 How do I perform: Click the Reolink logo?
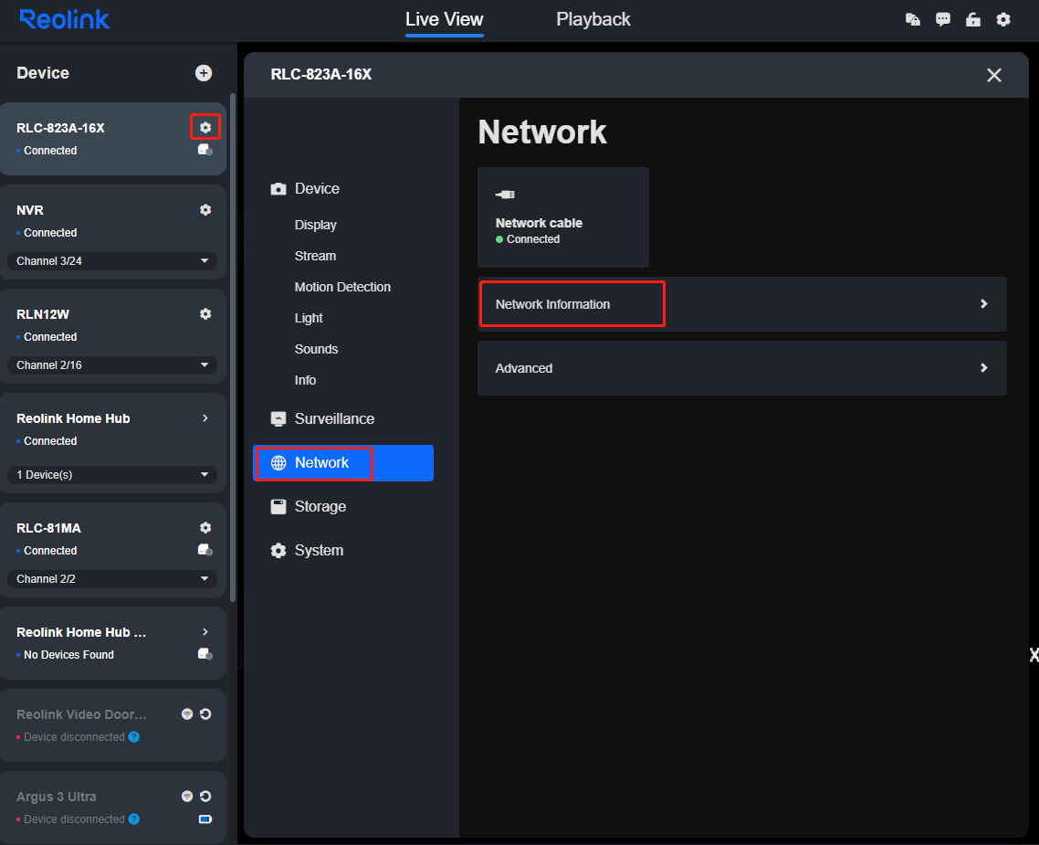pos(64,19)
